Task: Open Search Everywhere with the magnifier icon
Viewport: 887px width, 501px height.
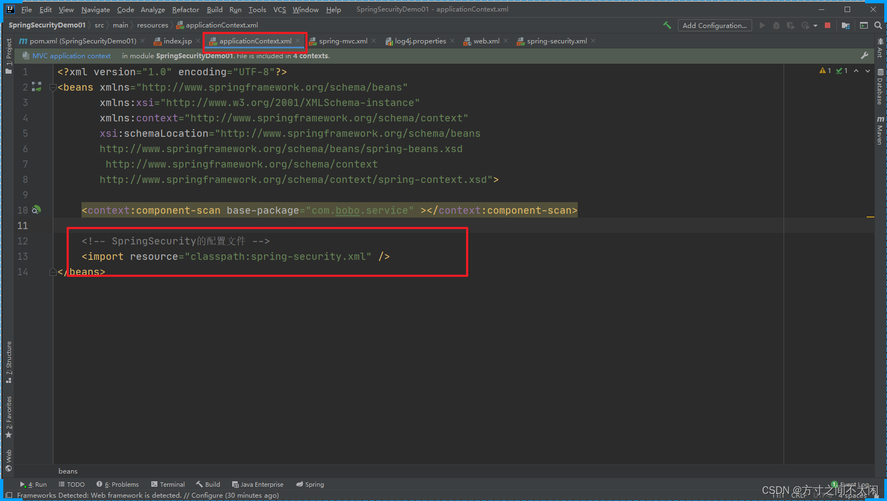Action: point(878,25)
